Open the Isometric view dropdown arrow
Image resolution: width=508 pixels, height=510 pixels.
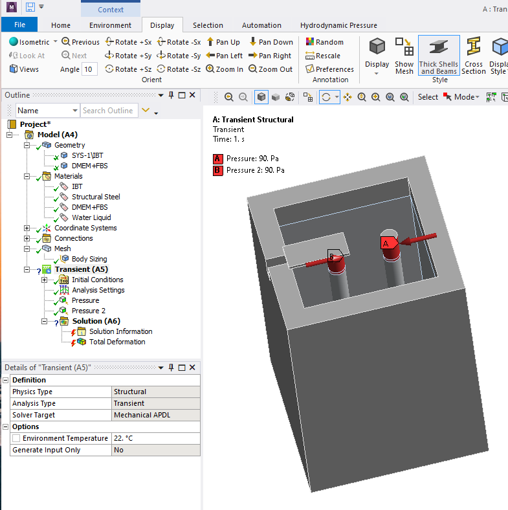(55, 42)
